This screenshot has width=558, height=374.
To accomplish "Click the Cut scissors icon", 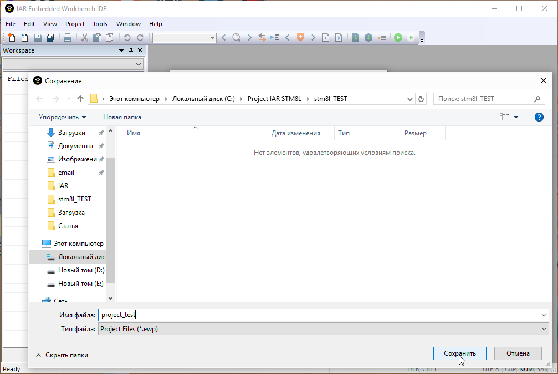I will point(84,37).
